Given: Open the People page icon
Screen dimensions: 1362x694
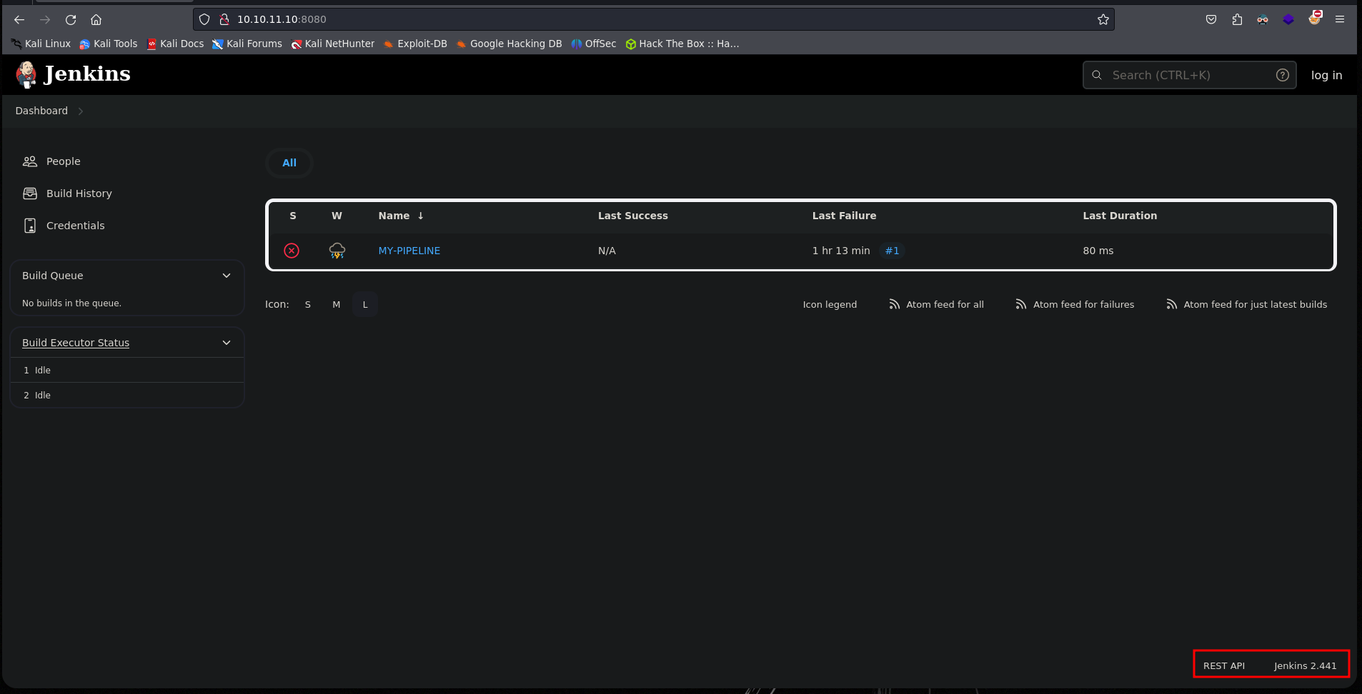Looking at the screenshot, I should click(30, 161).
